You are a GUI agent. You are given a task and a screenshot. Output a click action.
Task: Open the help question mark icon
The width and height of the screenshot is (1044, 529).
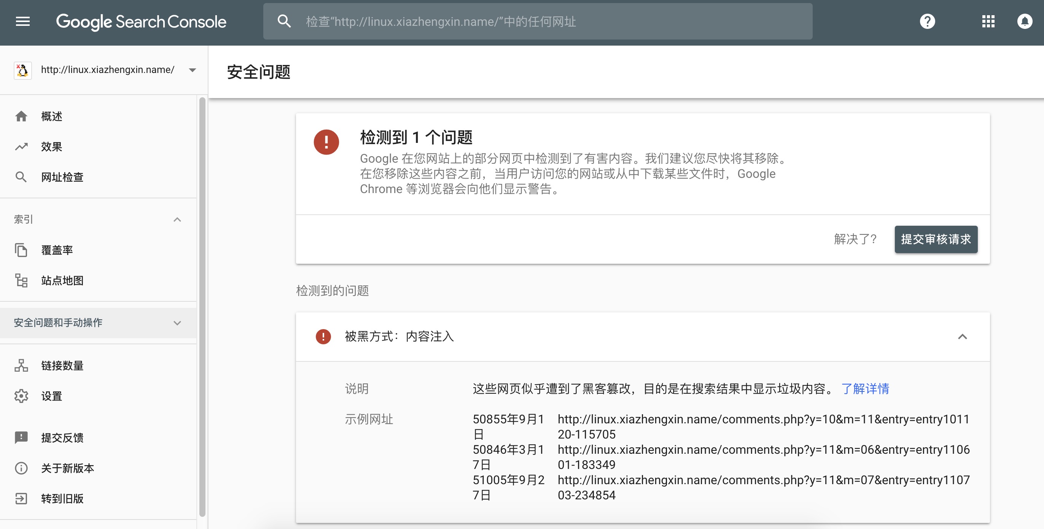[x=928, y=21]
